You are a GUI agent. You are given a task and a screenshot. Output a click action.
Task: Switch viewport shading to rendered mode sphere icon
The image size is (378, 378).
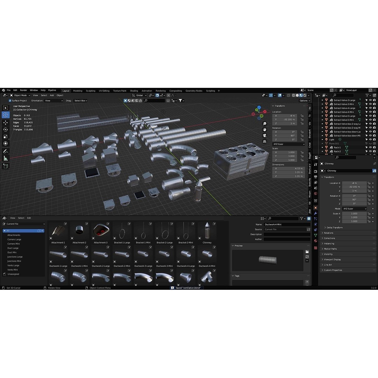[305, 95]
